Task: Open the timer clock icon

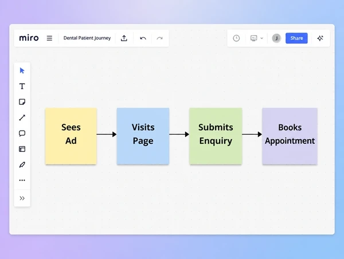Action: pyautogui.click(x=236, y=38)
